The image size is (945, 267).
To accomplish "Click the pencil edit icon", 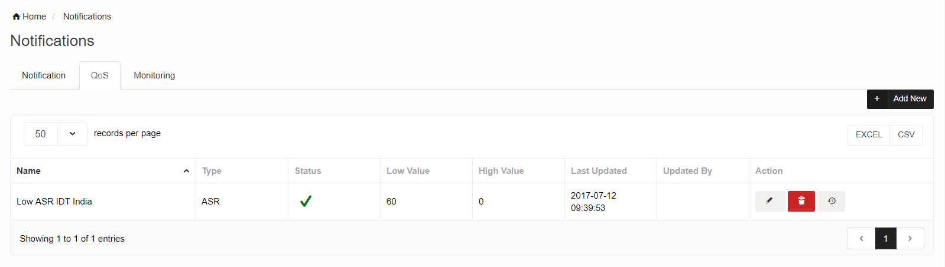I will [769, 201].
